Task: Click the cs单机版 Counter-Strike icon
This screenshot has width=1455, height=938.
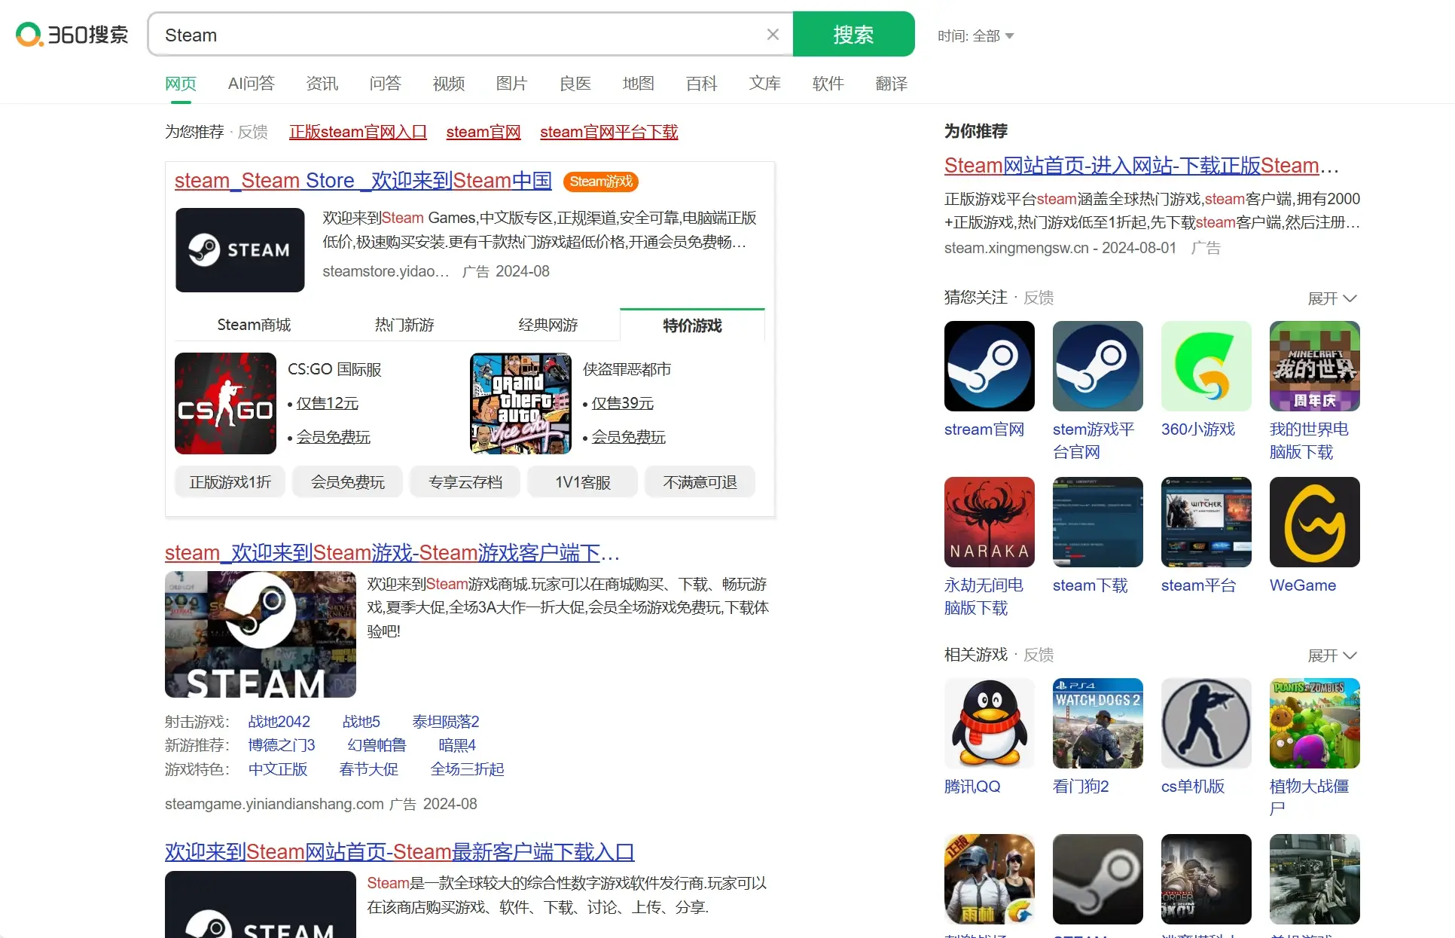Action: [x=1206, y=723]
